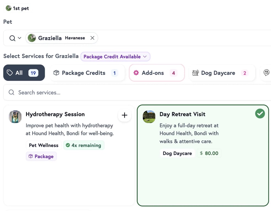Click the dog icon on the Dog Daycare filter
Viewport: 271px width, 211px height.
tap(195, 73)
